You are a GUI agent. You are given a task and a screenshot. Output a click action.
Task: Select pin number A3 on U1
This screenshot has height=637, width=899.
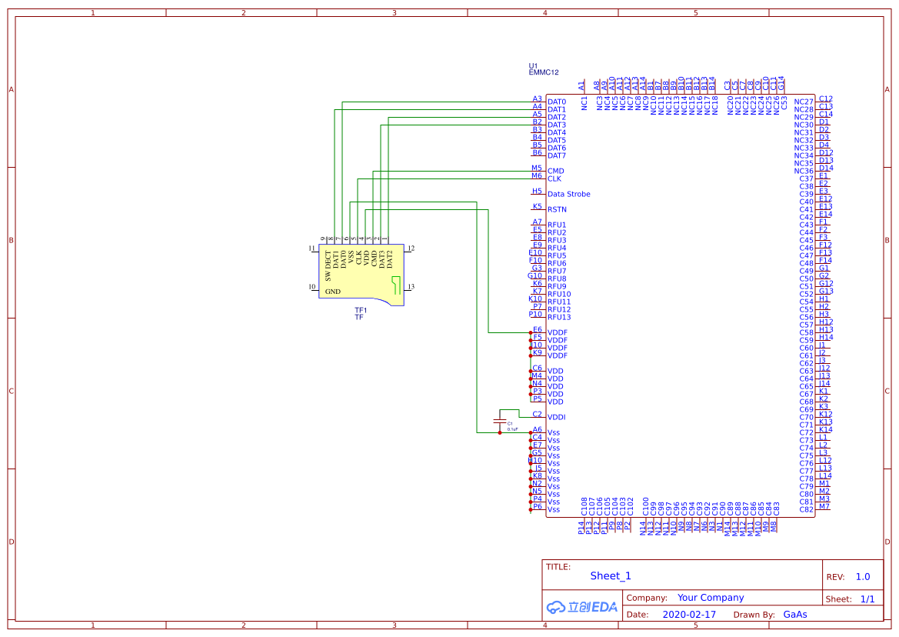click(537, 98)
